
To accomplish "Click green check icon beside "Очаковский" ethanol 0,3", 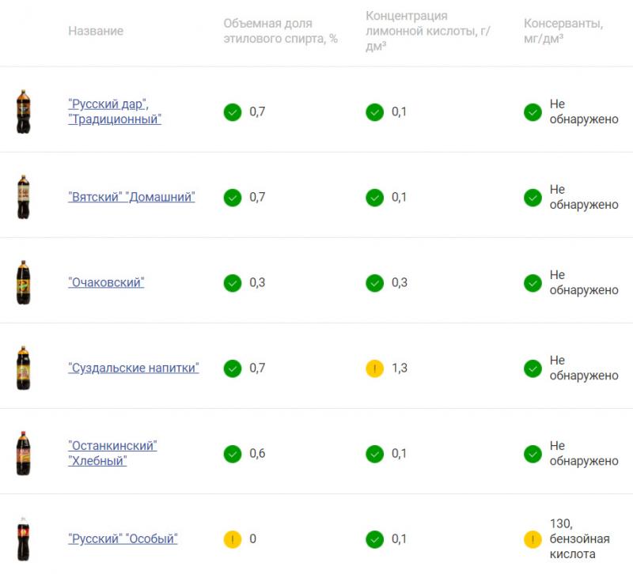I will (232, 283).
